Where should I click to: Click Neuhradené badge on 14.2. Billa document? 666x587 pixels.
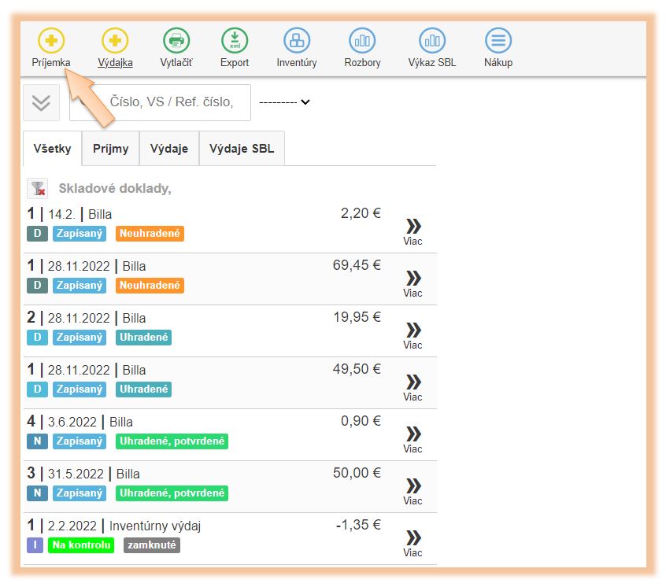(150, 234)
